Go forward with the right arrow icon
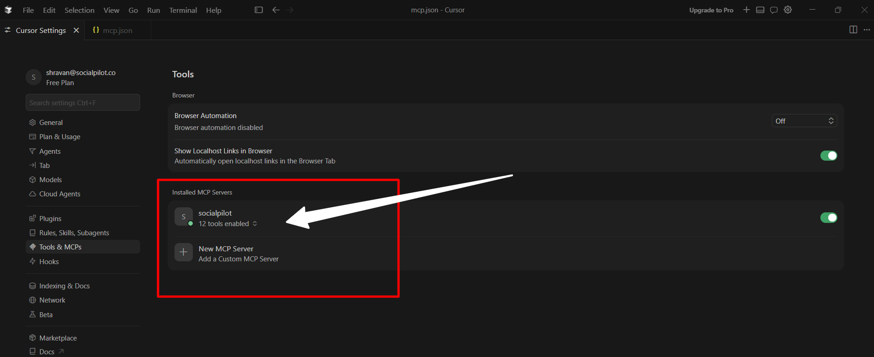Image resolution: width=874 pixels, height=357 pixels. click(x=290, y=10)
